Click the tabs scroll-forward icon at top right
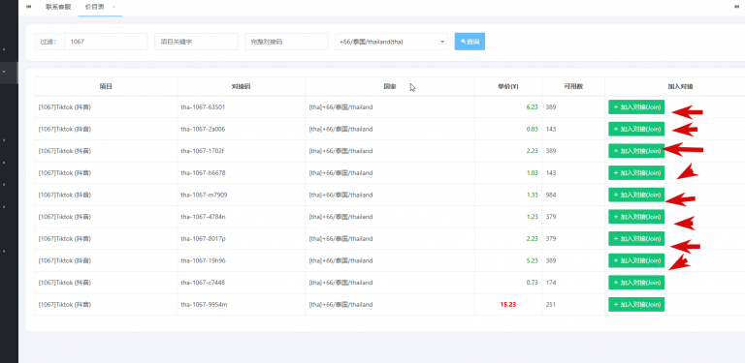The image size is (745, 363). [737, 7]
